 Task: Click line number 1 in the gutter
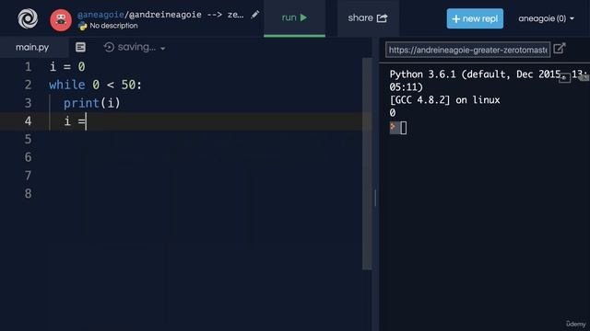tap(29, 67)
